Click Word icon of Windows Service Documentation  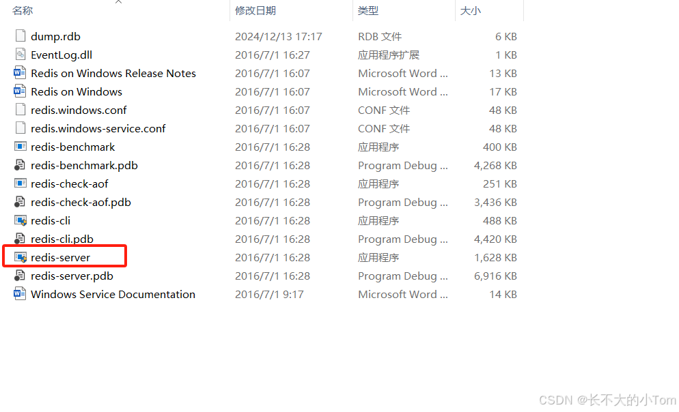click(20, 293)
